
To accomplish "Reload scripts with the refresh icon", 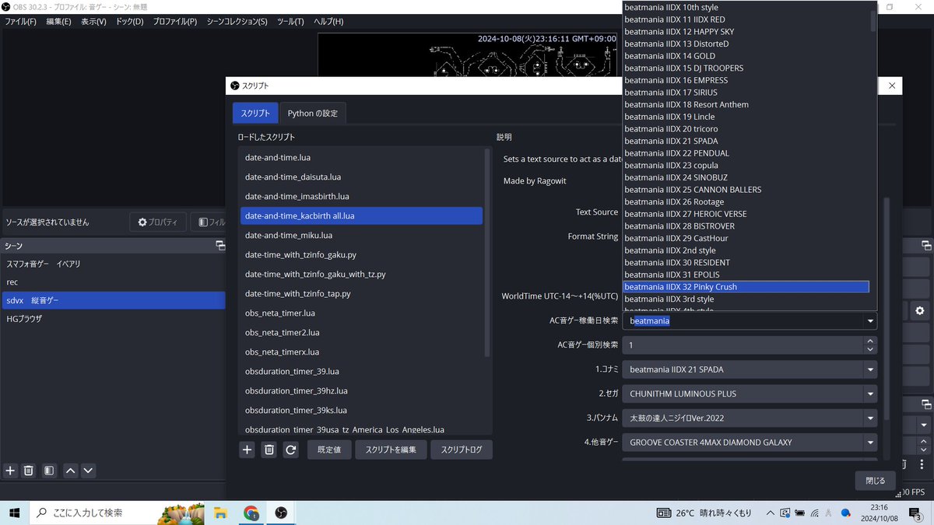I will pos(290,450).
